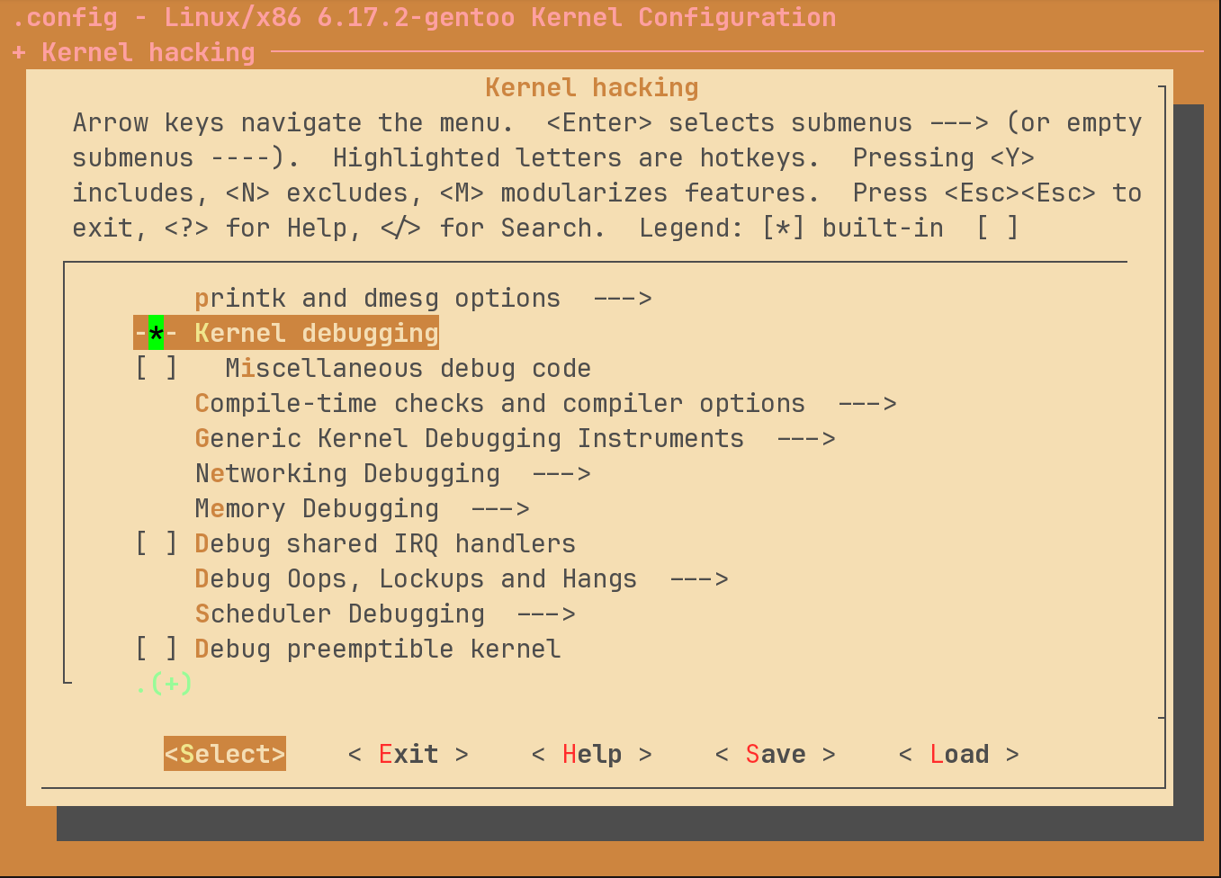Click the arrow beside Debug Oops, Lockups and Hangs
Image resolution: width=1221 pixels, height=878 pixels.
pyautogui.click(x=699, y=579)
